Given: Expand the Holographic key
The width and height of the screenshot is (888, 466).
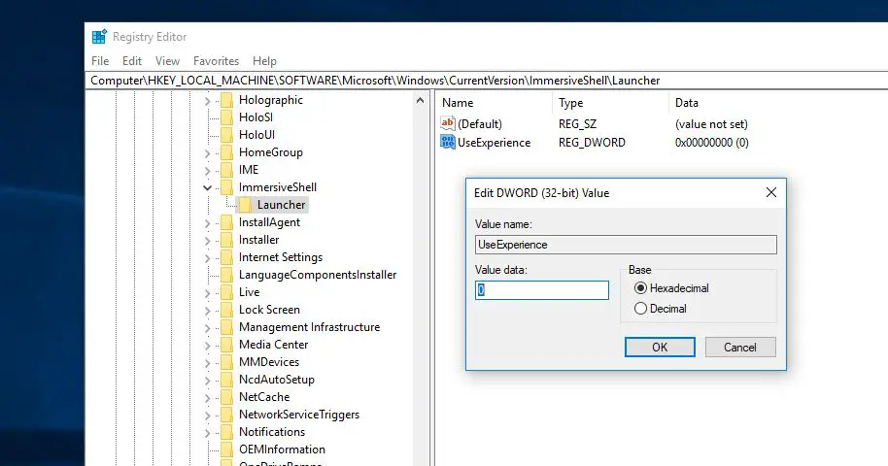Looking at the screenshot, I should point(207,101).
